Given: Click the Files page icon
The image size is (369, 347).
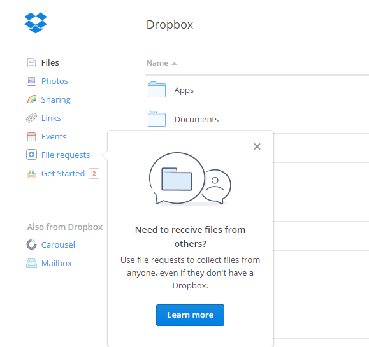Looking at the screenshot, I should [x=31, y=63].
